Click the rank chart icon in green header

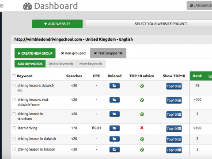click(x=210, y=76)
